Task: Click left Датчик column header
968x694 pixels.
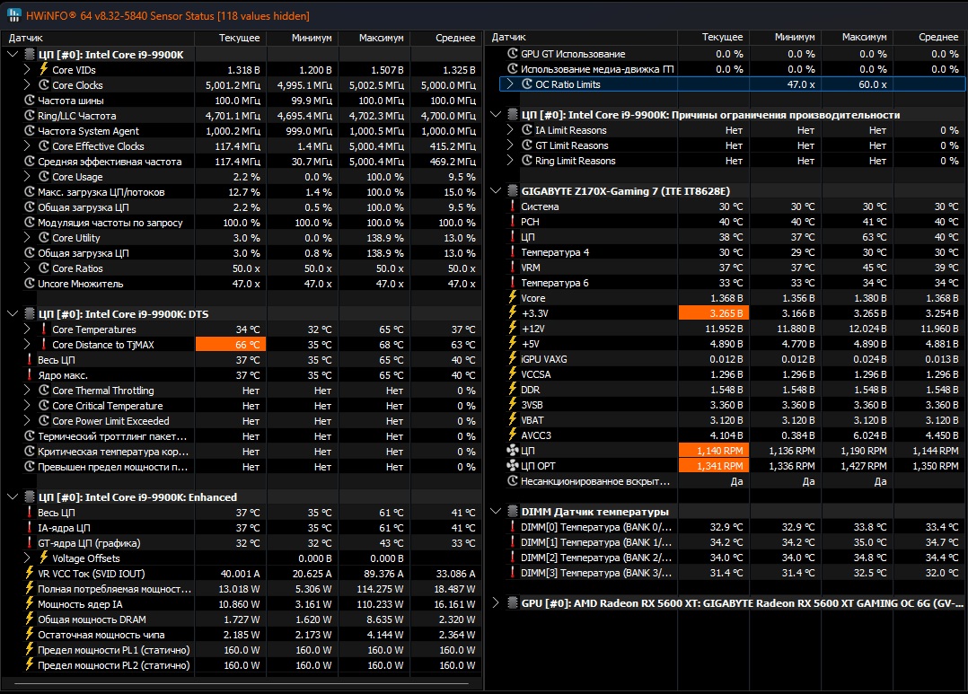Action: [98, 38]
